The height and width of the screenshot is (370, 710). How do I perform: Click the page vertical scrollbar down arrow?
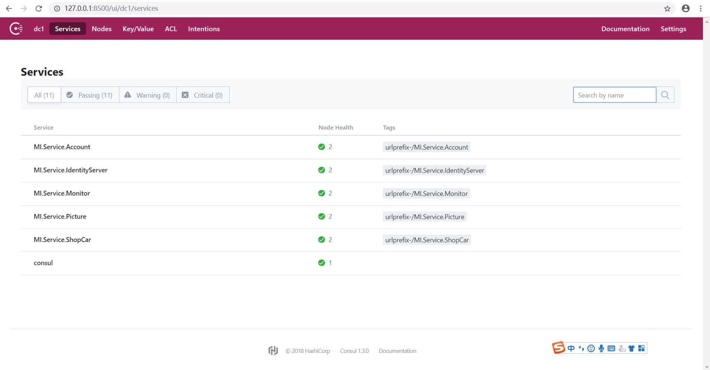click(x=706, y=367)
